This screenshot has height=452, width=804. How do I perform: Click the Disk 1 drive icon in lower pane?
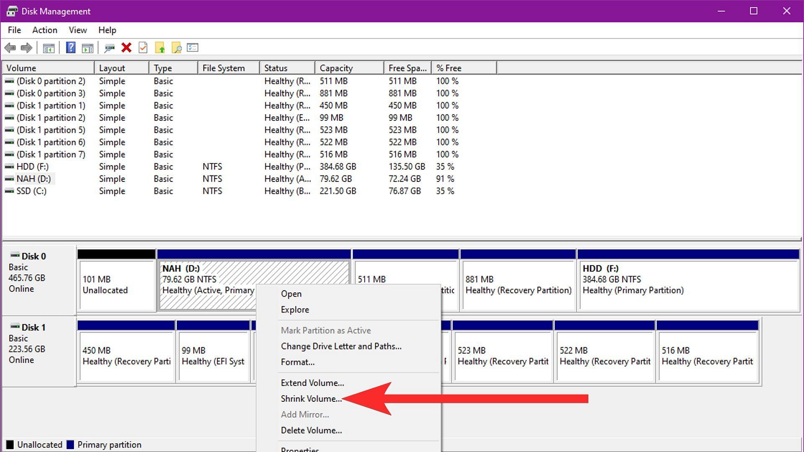(15, 326)
